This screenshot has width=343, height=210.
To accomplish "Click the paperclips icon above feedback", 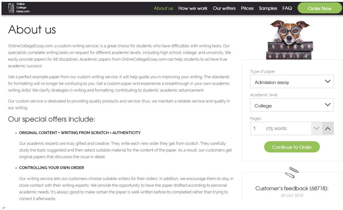I will point(292,172).
